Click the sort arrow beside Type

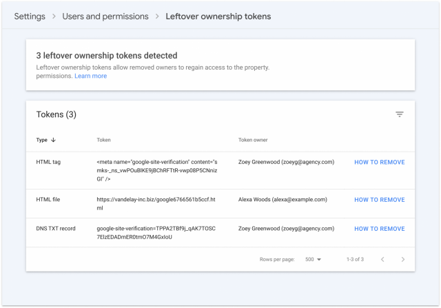point(54,140)
